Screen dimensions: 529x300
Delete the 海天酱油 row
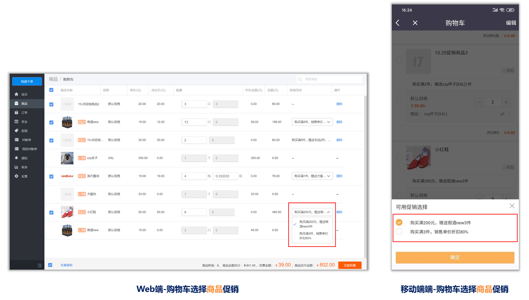pos(339,176)
